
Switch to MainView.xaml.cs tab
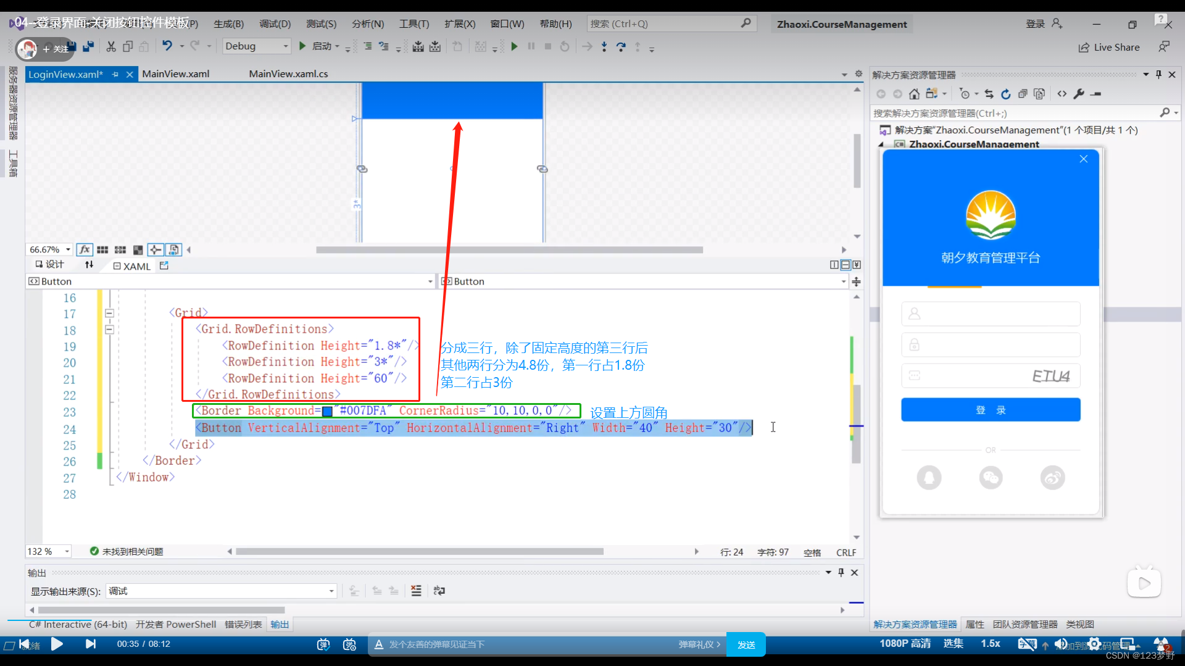click(288, 73)
